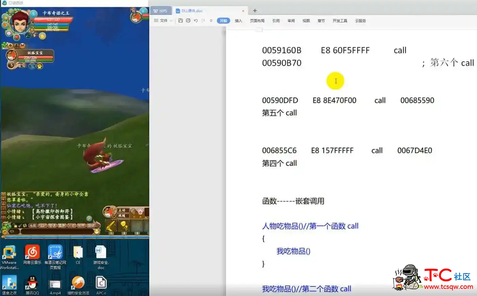Select the CE folder on desktop

click(78, 255)
